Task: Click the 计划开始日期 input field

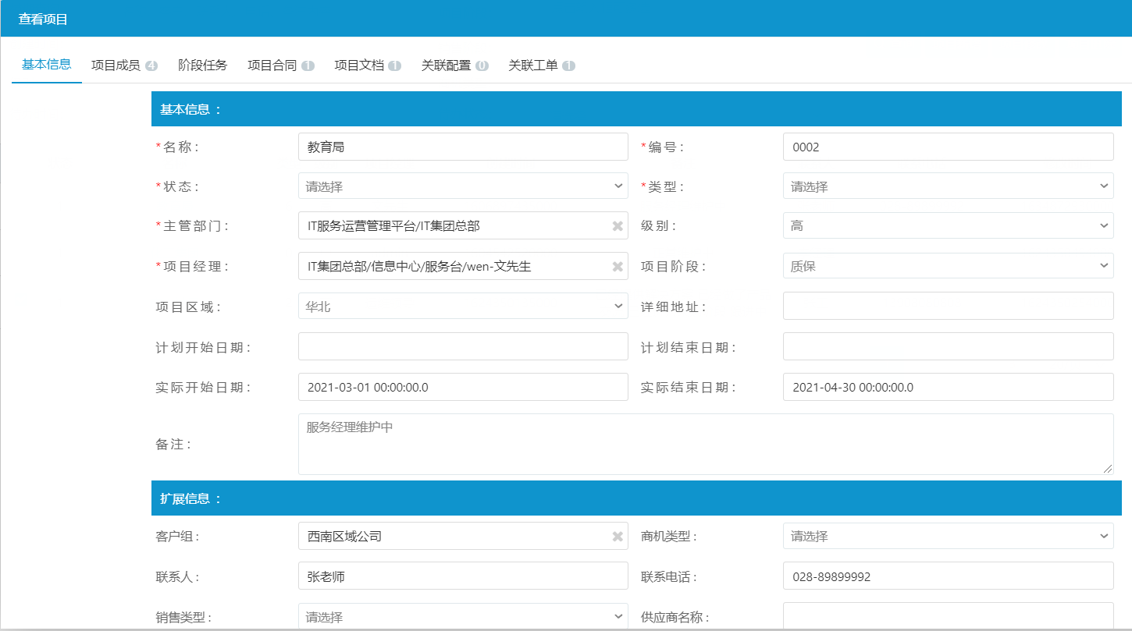Action: [463, 346]
